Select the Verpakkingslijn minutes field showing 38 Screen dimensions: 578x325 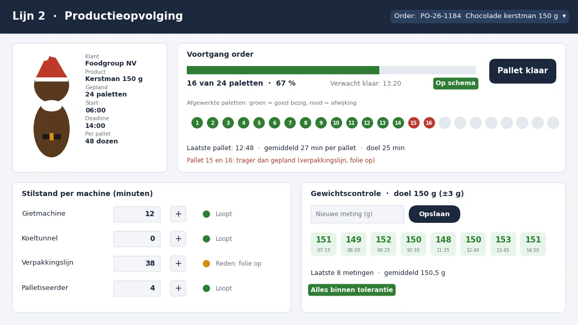pos(137,264)
